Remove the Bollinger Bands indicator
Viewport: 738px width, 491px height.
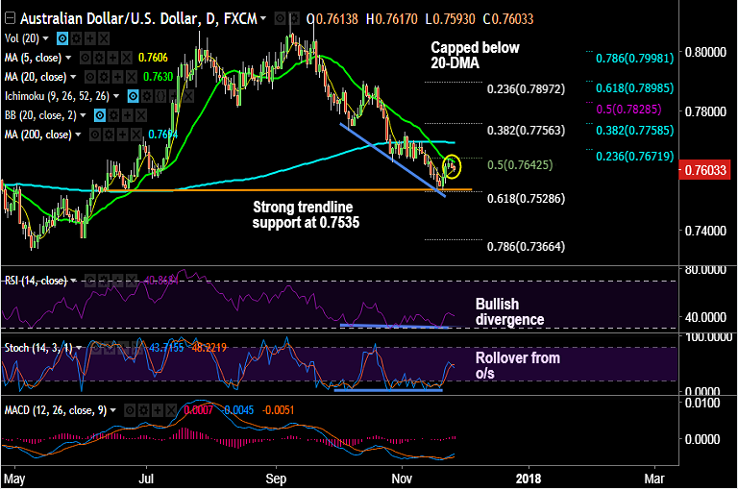click(x=140, y=115)
